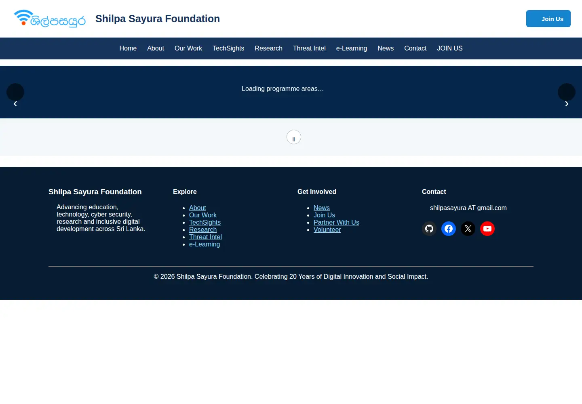582x404 pixels.
Task: Follow the About footer link
Action: [198, 208]
